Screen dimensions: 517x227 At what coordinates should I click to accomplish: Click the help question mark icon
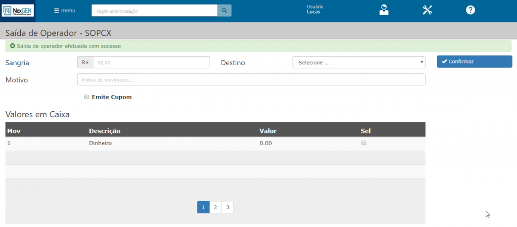pos(470,10)
